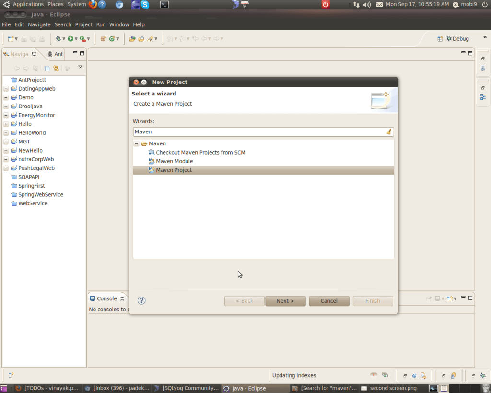This screenshot has height=393, width=491.
Task: Launch the Debug icon on the toolbar
Action: (58, 38)
